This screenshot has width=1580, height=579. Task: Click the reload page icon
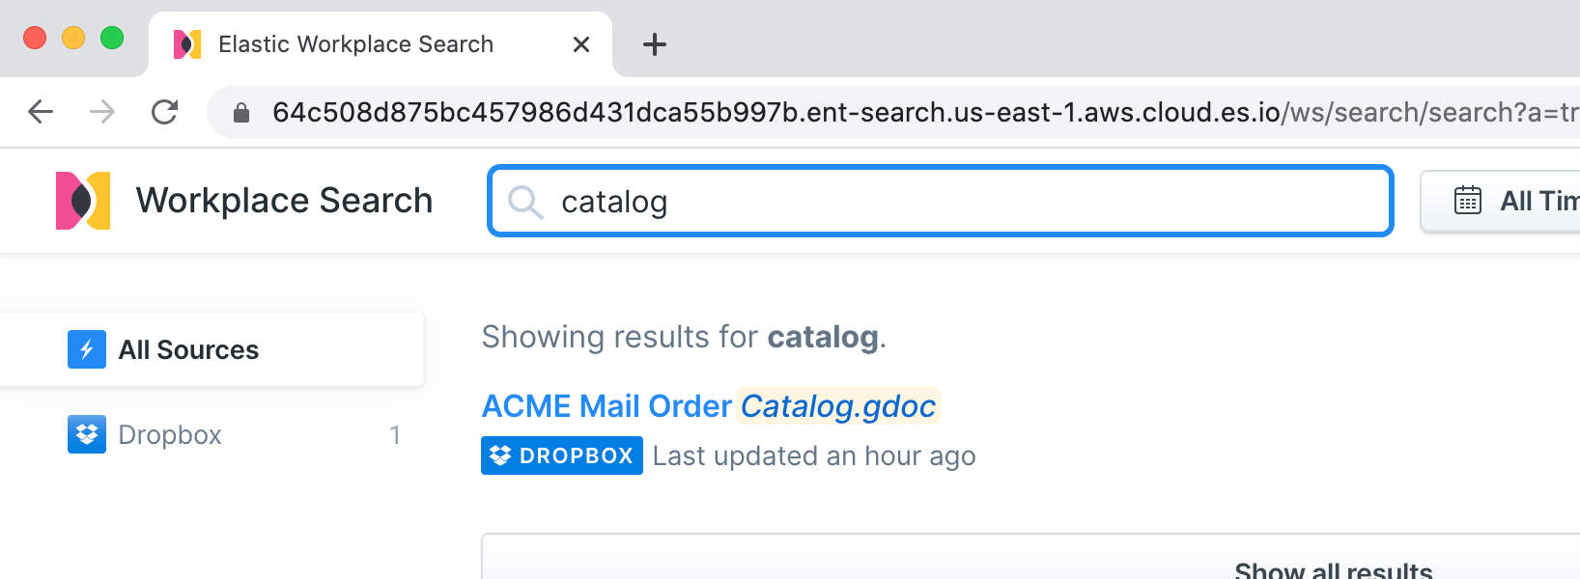click(164, 112)
